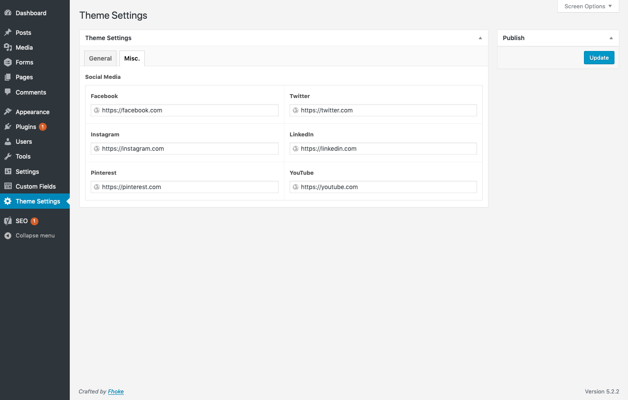Click the Publish panel heading
The width and height of the screenshot is (628, 400).
point(514,38)
